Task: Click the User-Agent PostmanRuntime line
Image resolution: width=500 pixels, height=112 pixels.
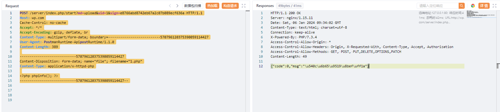Action: [x=67, y=42]
